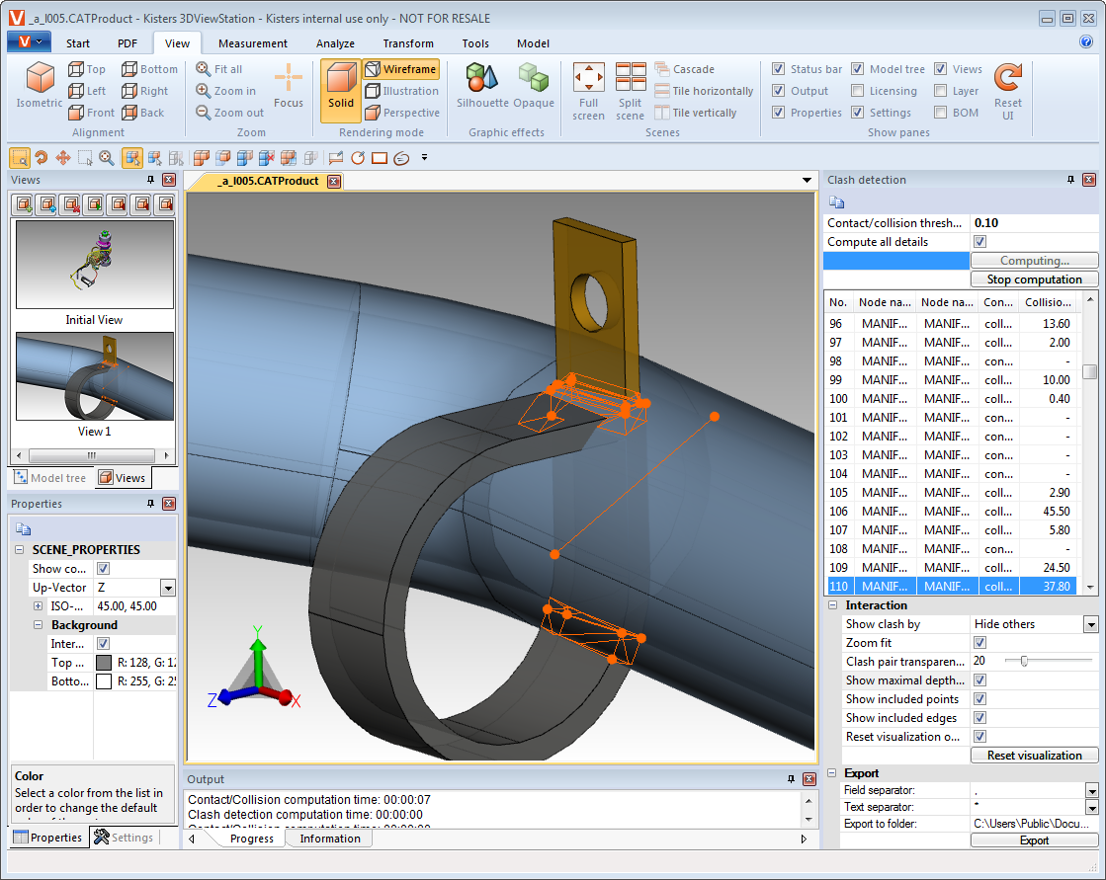Apply the Silhouette graphic effect
Viewport: 1106px width, 880px height.
[x=482, y=85]
